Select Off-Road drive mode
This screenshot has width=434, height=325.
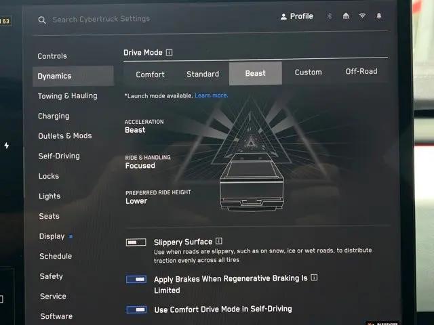361,72
